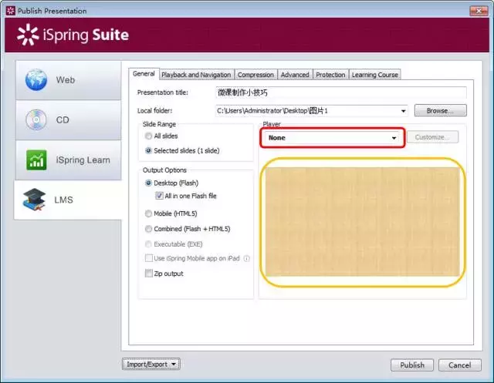Click the iSpring Suite logo
The width and height of the screenshot is (494, 383).
point(73,35)
